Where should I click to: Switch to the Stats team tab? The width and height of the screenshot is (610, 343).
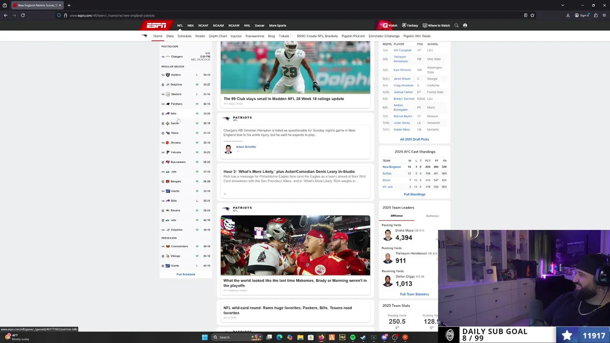click(170, 36)
